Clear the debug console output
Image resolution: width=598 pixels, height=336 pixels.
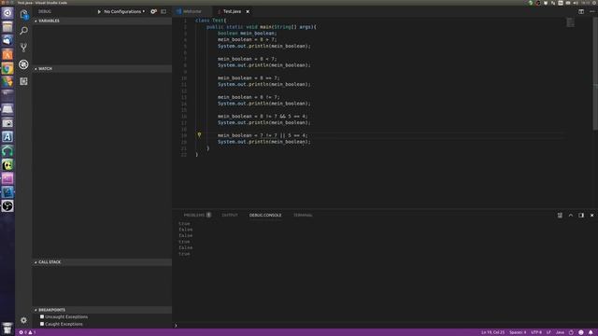[560, 216]
